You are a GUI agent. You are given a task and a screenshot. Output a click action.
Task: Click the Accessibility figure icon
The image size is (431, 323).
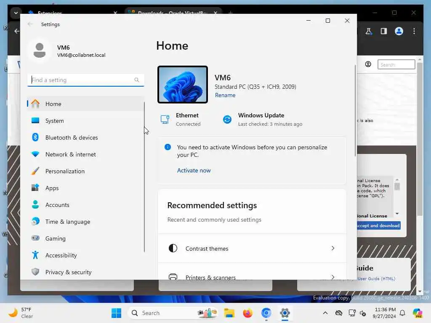click(35, 255)
